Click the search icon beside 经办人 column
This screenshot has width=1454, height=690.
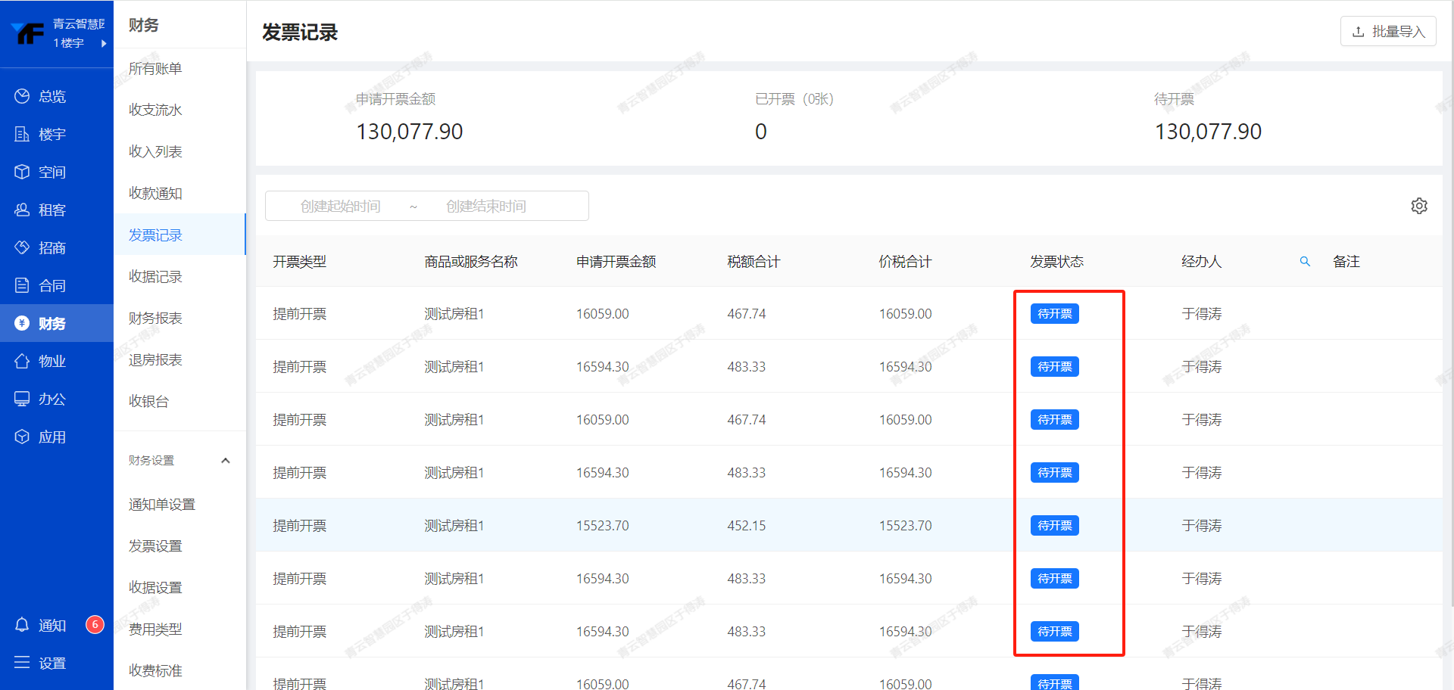pyautogui.click(x=1305, y=261)
